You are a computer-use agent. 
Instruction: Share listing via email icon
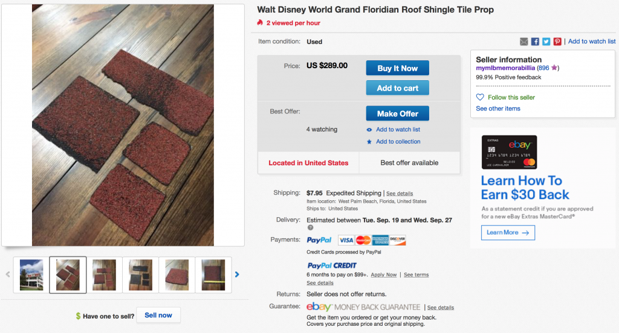tap(524, 42)
